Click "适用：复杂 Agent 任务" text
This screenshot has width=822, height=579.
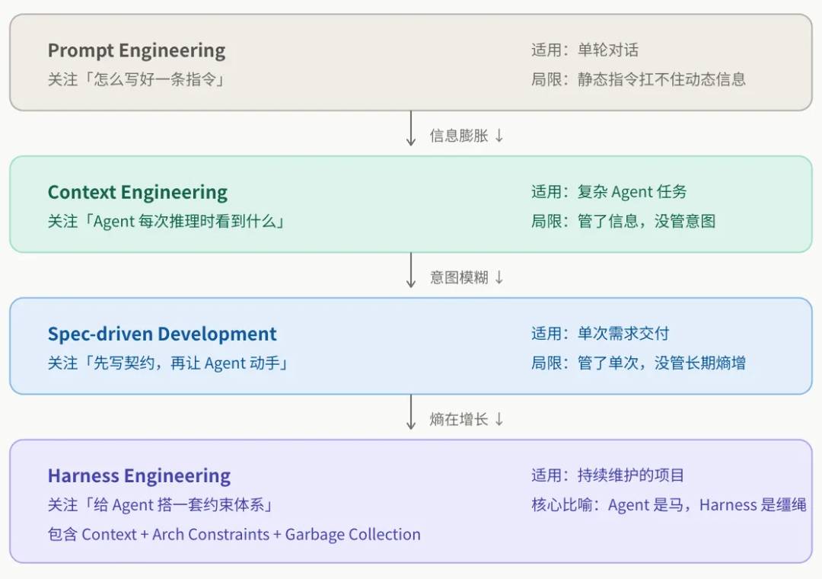point(609,193)
